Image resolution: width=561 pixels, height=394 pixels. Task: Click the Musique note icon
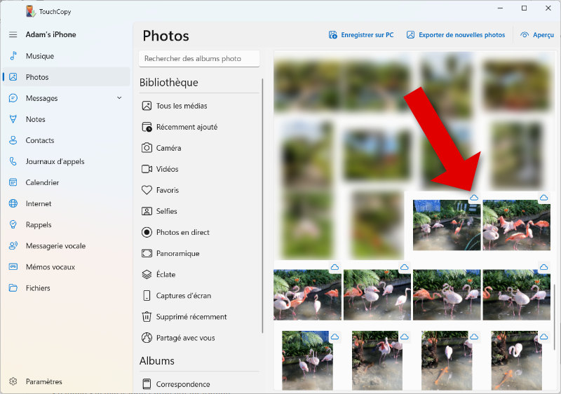[13, 56]
